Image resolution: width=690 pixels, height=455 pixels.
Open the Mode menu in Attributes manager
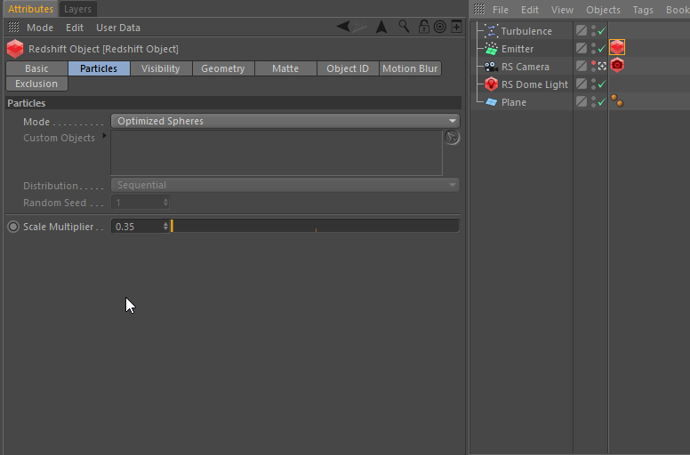(x=40, y=28)
